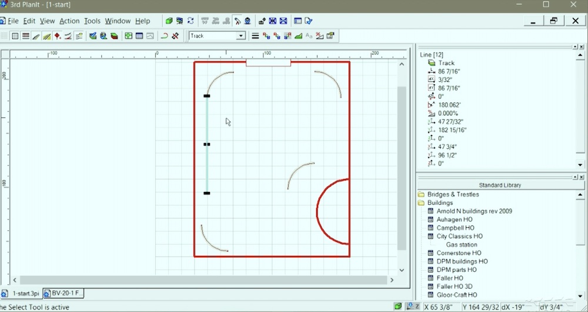The image size is (588, 312).
Task: Click the blue circular arrows refresh icon
Action: 191,21
